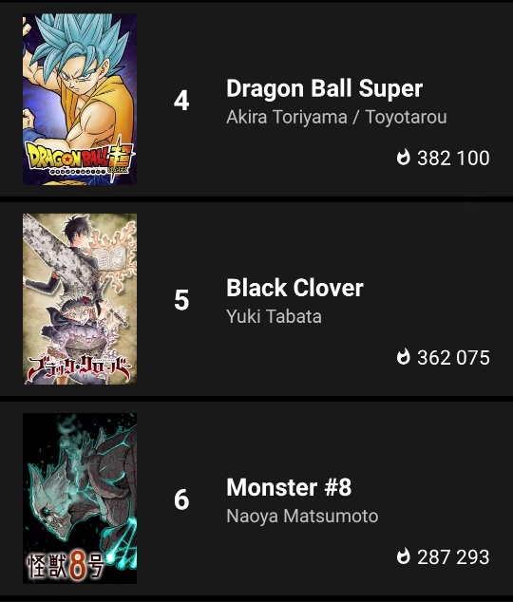Select the Dragon Ball Super title
Viewport: 513px width, 602px height.
pyautogui.click(x=325, y=89)
